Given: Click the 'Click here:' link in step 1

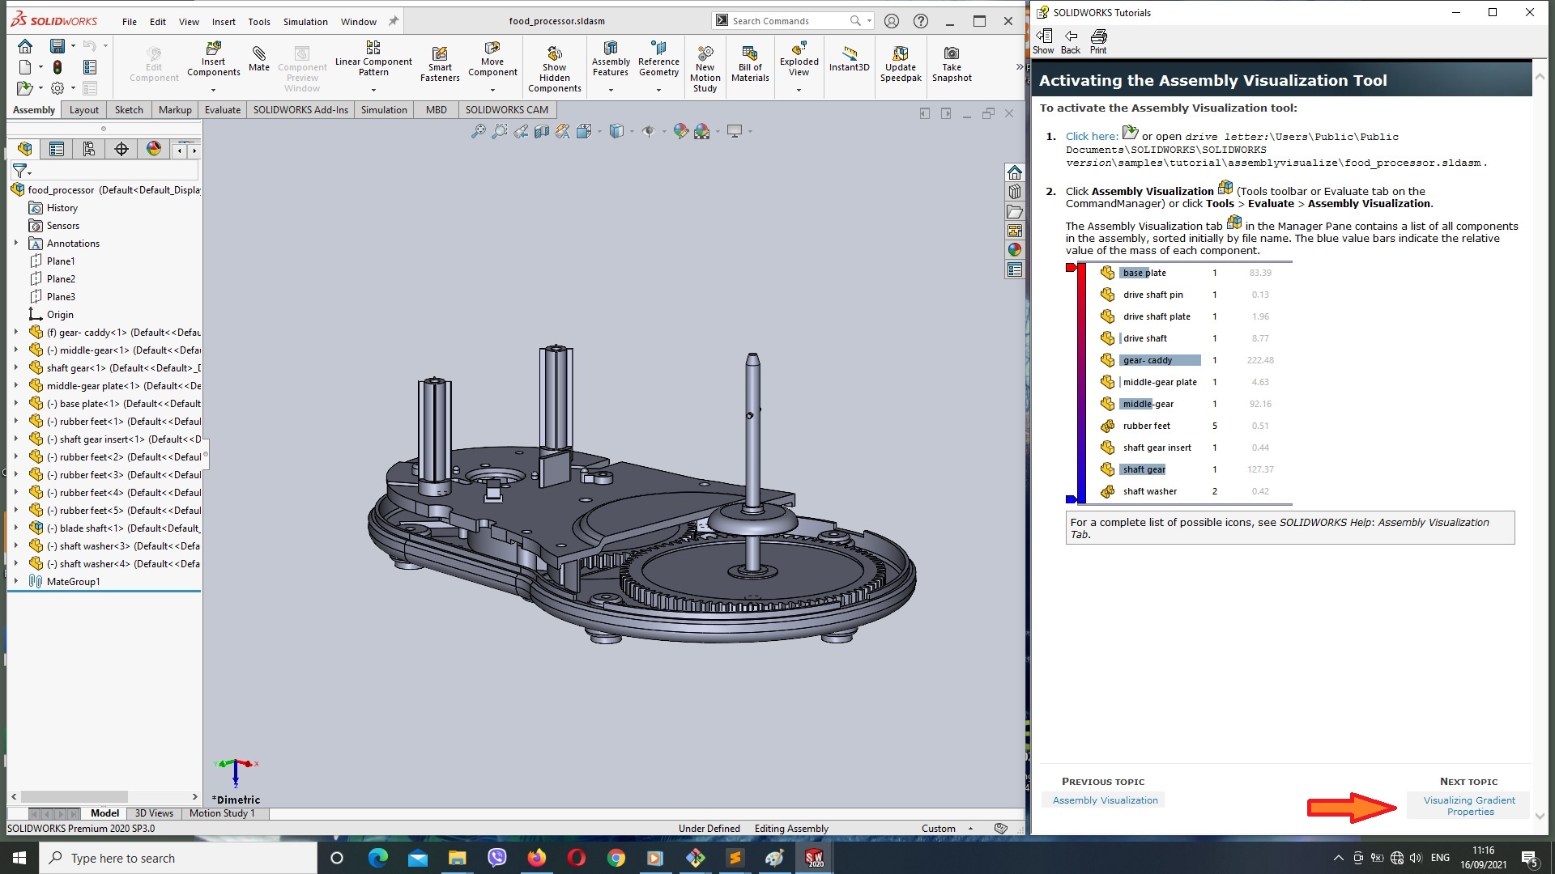Looking at the screenshot, I should (x=1092, y=137).
